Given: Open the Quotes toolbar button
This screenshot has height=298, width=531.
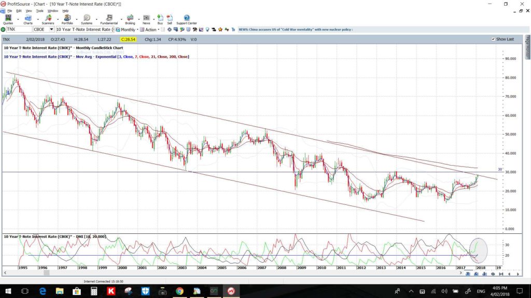Looking at the screenshot, I should click(x=8, y=20).
